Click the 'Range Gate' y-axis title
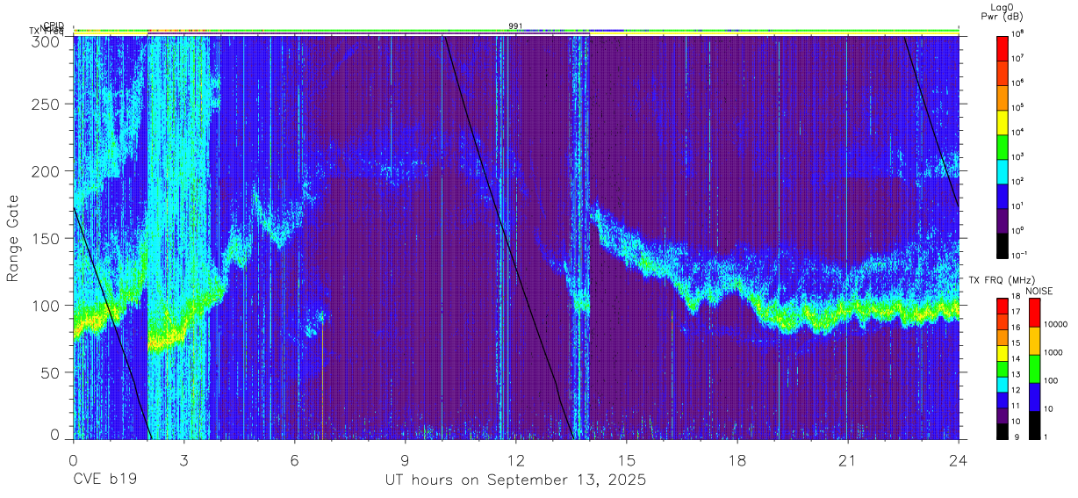Viewport: 1078px width, 498px height. [x=13, y=239]
